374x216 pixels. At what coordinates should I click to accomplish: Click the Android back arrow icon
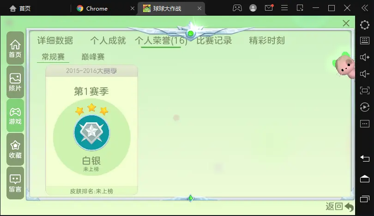tap(365, 158)
